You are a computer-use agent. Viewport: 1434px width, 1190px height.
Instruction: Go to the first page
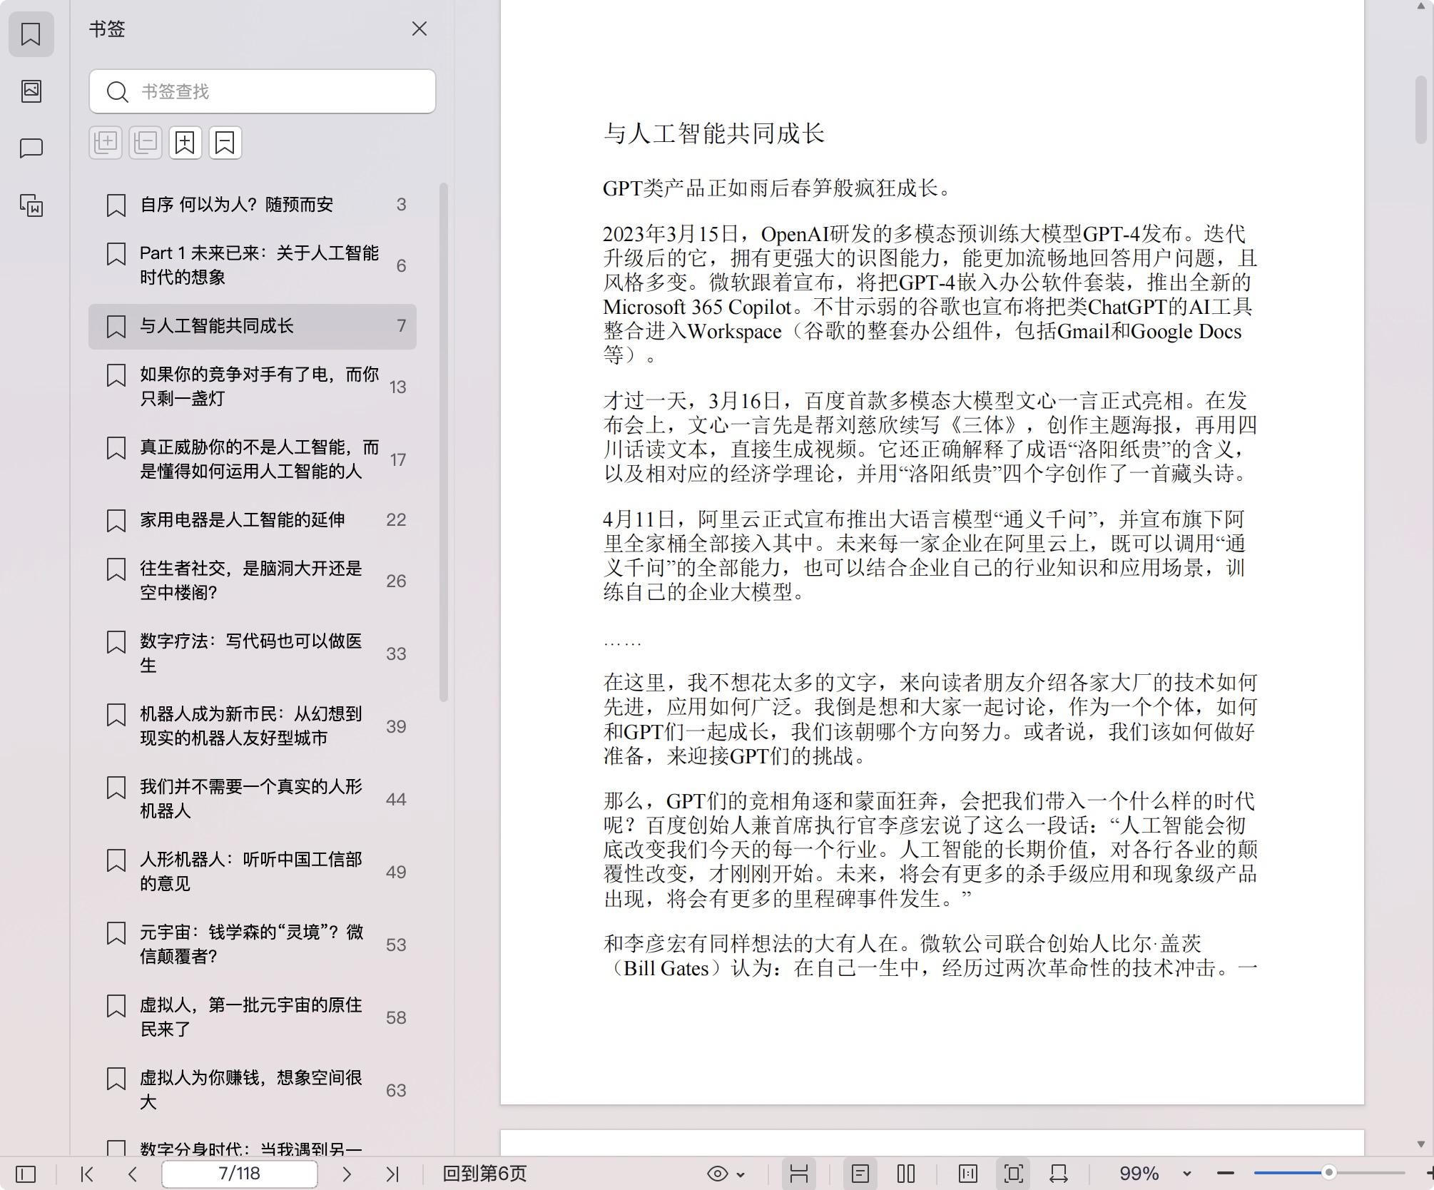[x=87, y=1174]
